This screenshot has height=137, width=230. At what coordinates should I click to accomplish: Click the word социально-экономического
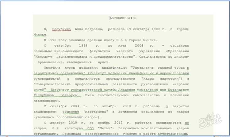[x=59, y=51]
